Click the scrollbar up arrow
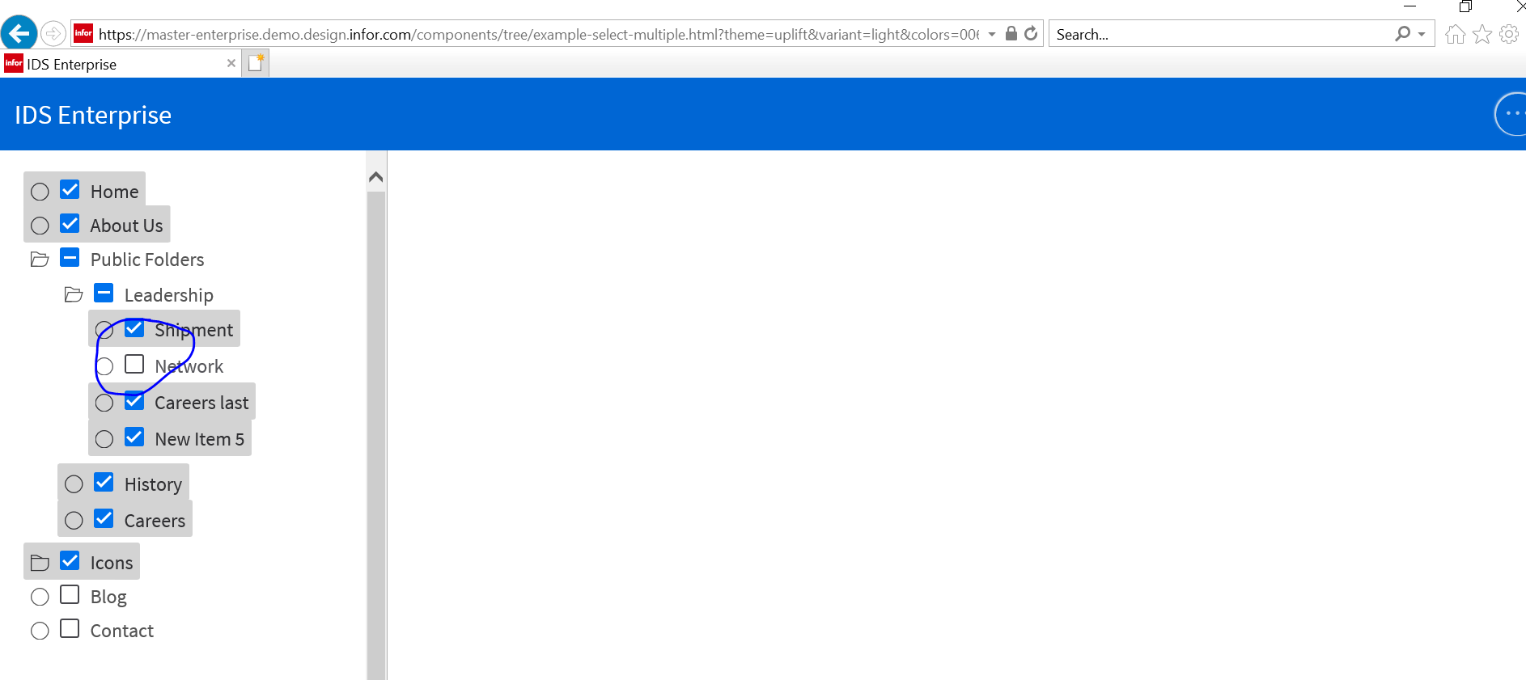The height and width of the screenshot is (680, 1526). [x=375, y=176]
